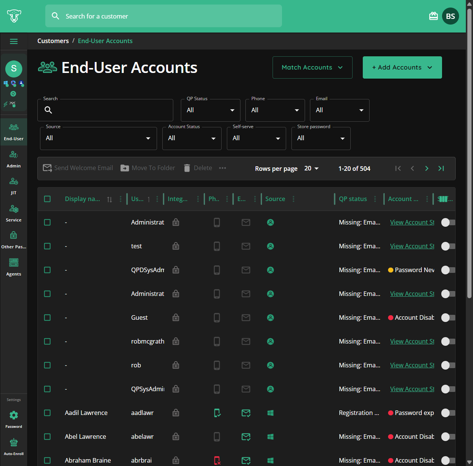Open the Match Accounts dropdown button
Screen dimensions: 473x466
(x=313, y=67)
